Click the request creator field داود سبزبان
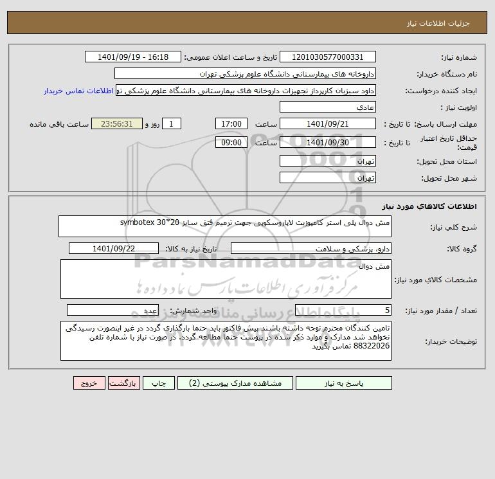This screenshot has height=479, width=495. click(x=246, y=91)
